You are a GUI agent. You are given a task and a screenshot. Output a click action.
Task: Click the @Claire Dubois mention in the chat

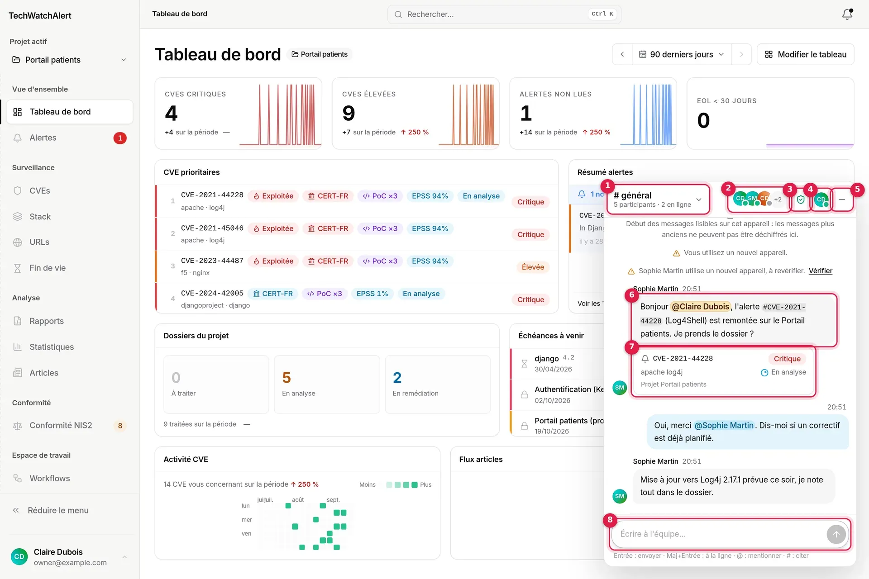click(x=700, y=307)
